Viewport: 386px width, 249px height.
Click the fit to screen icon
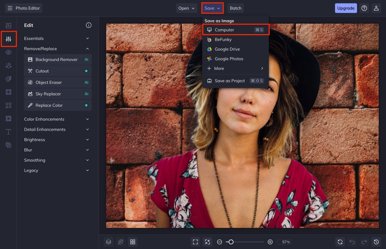[x=195, y=242]
